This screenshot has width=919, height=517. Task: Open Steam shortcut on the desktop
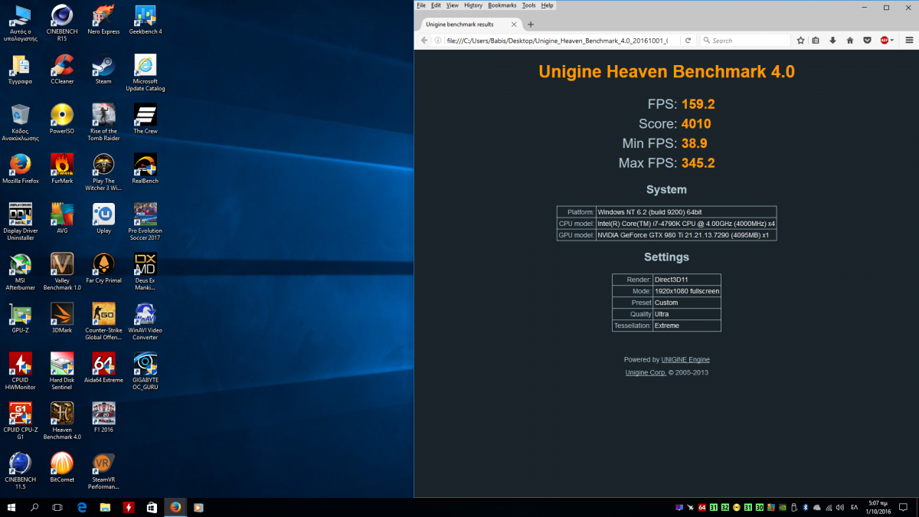click(103, 70)
